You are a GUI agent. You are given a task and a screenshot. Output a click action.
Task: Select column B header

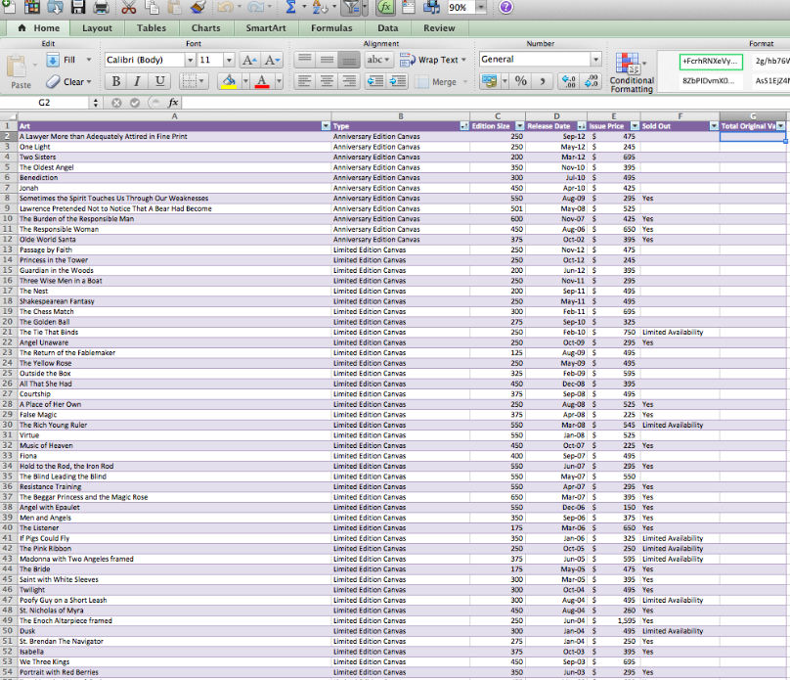[x=401, y=116]
